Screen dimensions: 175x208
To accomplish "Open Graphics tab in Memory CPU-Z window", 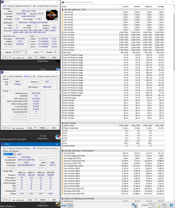I will 41,77.
